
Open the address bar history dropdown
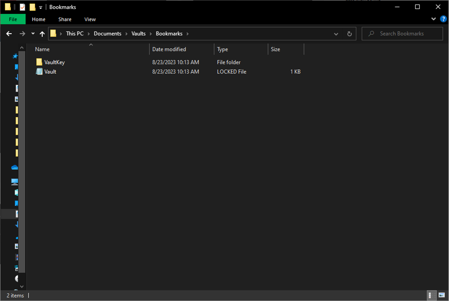coord(336,34)
